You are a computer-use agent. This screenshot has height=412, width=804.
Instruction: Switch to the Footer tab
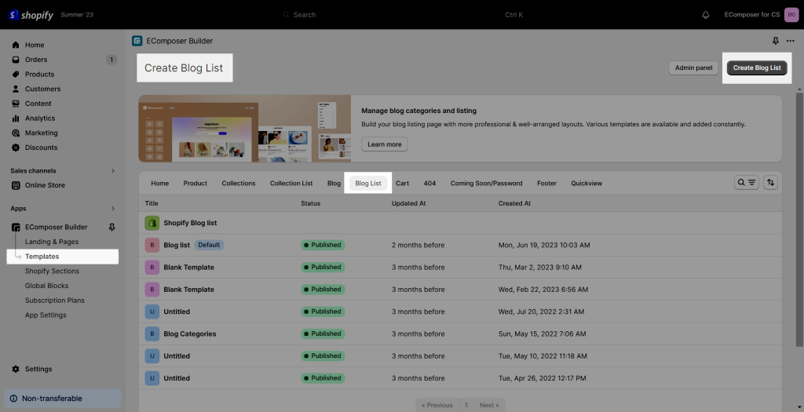(x=546, y=183)
